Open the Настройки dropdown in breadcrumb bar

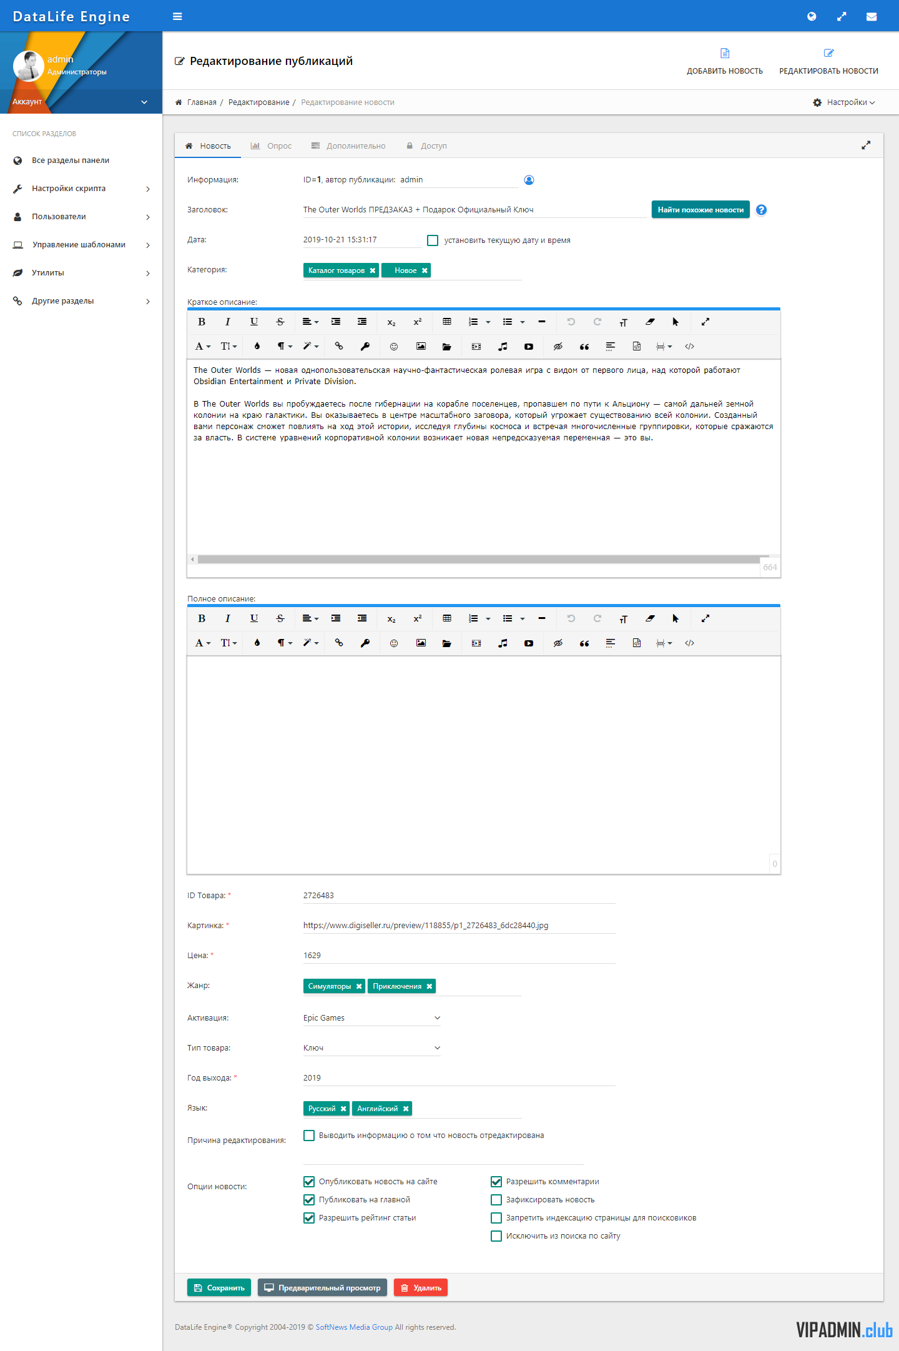844,102
